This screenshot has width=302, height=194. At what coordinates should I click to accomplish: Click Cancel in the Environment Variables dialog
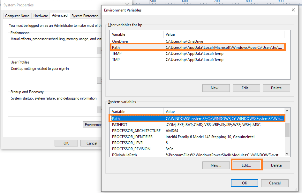click(x=275, y=183)
